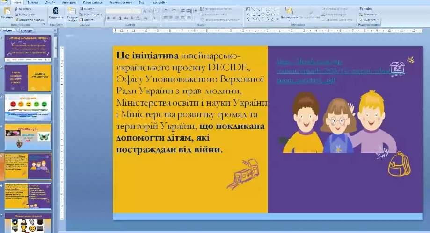Open the Design (Дизайн) ribbon tab

coord(50,2)
